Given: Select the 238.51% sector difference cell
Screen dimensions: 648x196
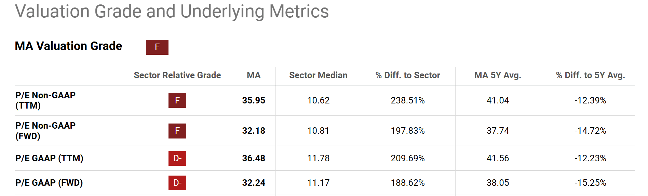Looking at the screenshot, I should pyautogui.click(x=408, y=100).
